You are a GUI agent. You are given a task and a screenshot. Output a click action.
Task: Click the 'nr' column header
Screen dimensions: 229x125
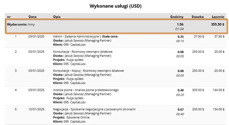tap(9, 17)
